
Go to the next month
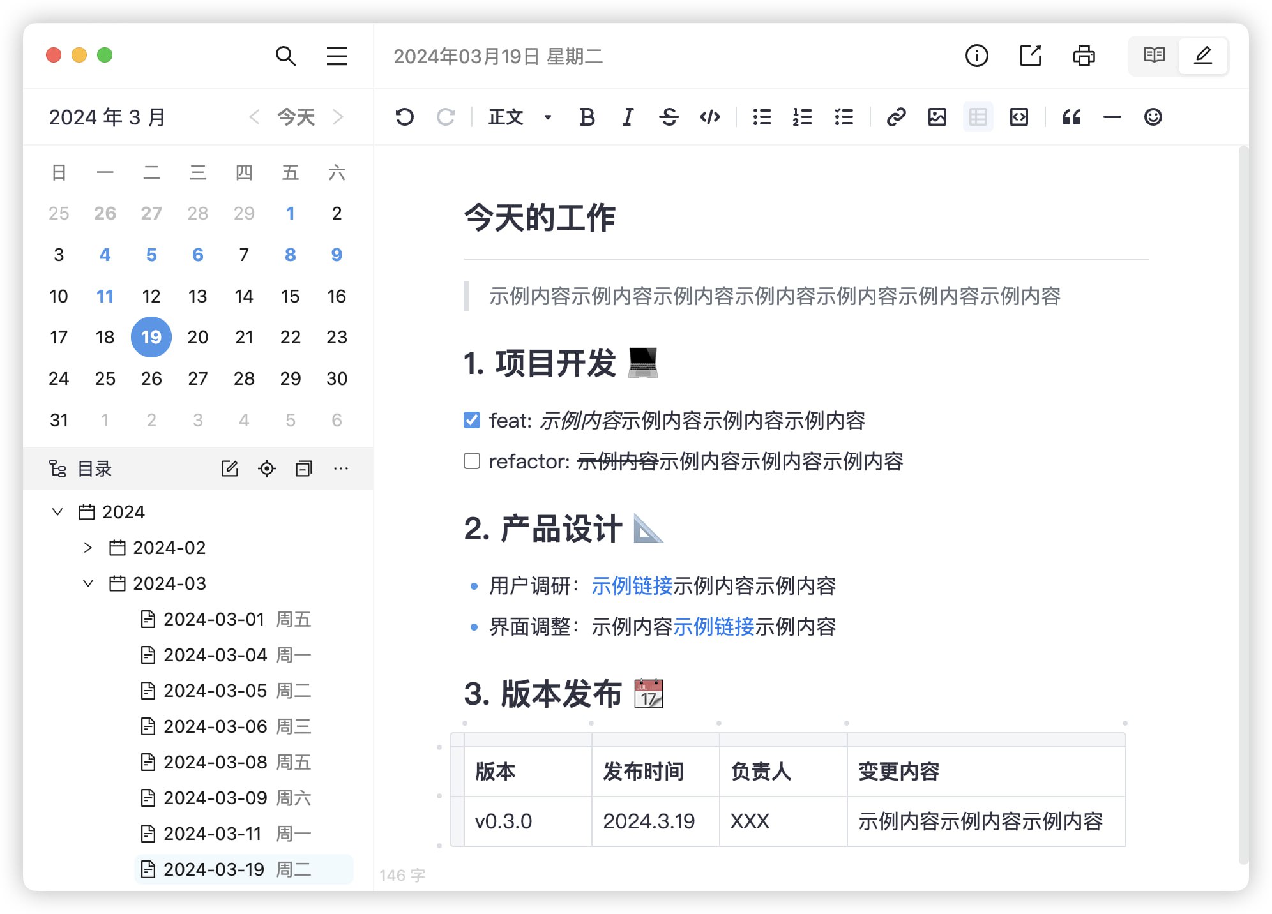pyautogui.click(x=338, y=117)
